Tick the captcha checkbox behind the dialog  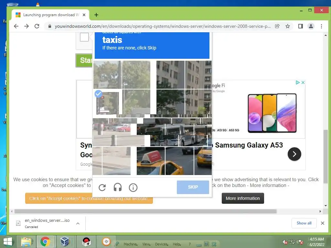(x=84, y=37)
